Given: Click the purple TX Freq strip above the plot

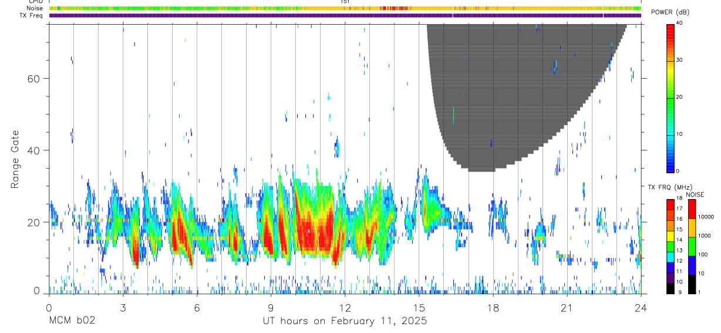Looking at the screenshot, I should (x=345, y=15).
